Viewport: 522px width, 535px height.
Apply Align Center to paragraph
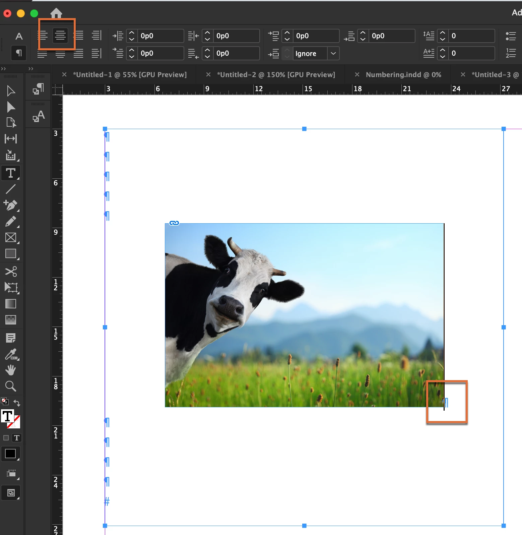(x=60, y=35)
